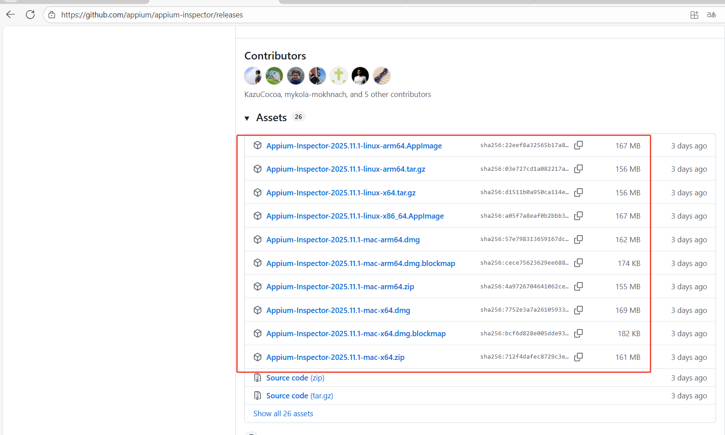Select hash text sha256:d1511b0a950ca114e…
Image resolution: width=725 pixels, height=435 pixels.
pos(525,192)
